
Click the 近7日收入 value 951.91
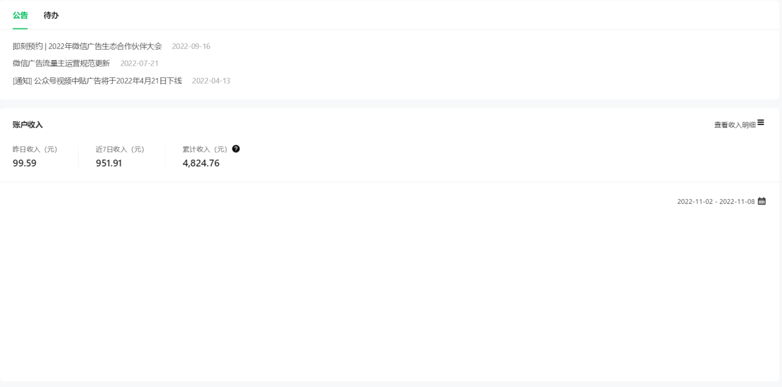click(x=109, y=163)
